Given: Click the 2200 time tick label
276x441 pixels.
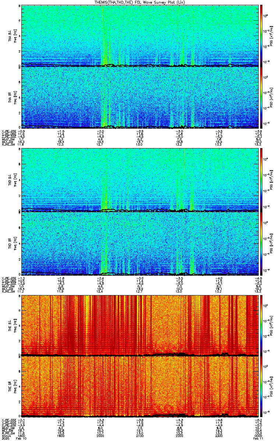Looking at the screenshot, I should coord(180,436).
